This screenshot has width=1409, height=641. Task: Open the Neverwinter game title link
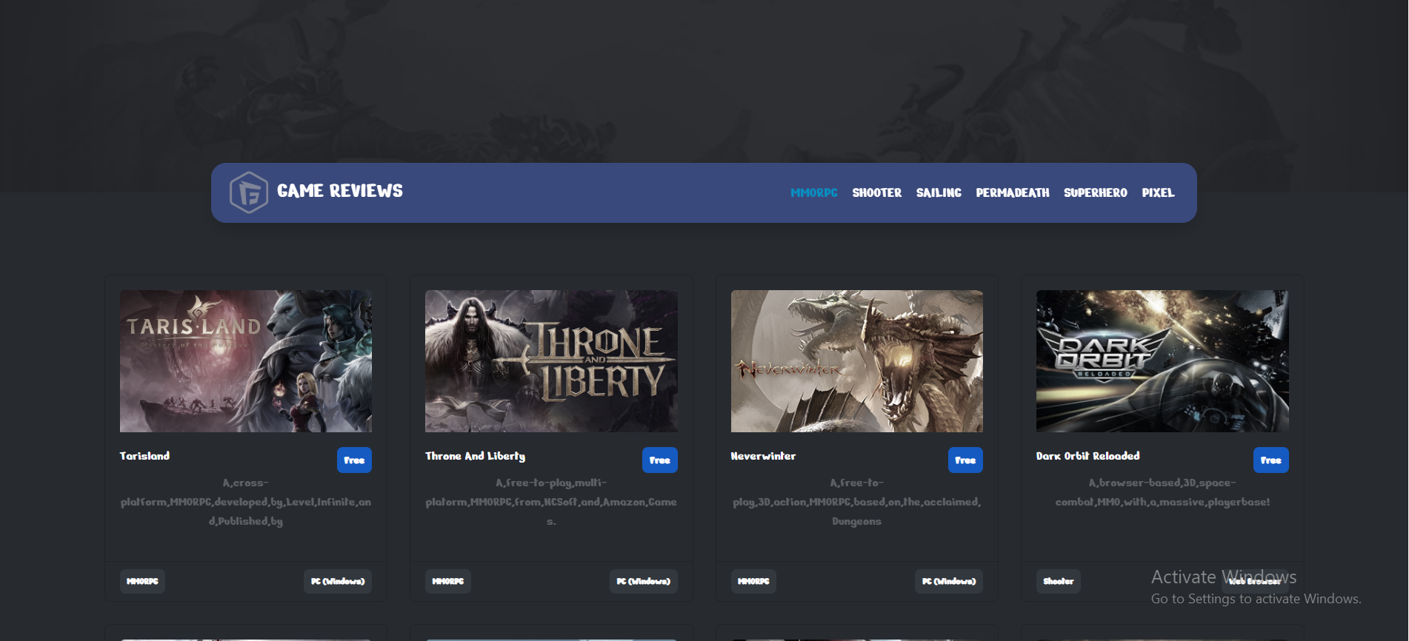click(x=763, y=456)
